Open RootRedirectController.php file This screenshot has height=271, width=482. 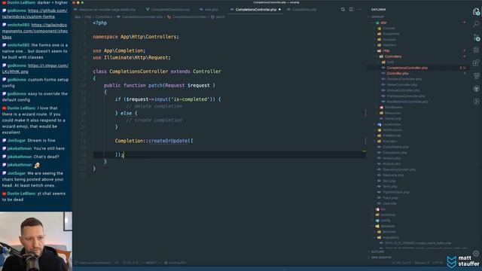pos(407,102)
